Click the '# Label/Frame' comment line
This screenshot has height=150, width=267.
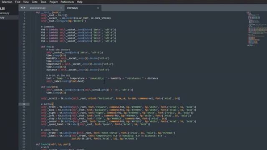(x=50, y=130)
